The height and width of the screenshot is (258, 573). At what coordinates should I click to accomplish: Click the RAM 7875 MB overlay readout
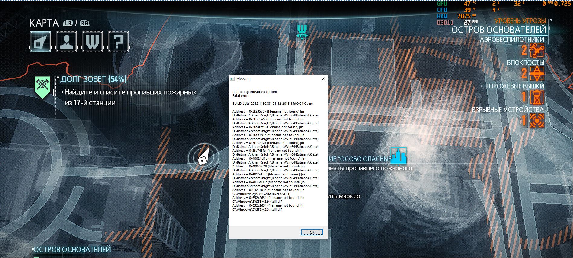(x=456, y=16)
